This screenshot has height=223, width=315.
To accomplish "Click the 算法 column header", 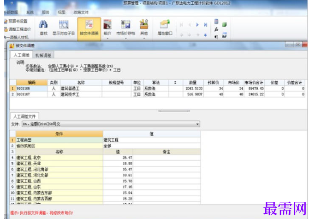I will (156, 83).
